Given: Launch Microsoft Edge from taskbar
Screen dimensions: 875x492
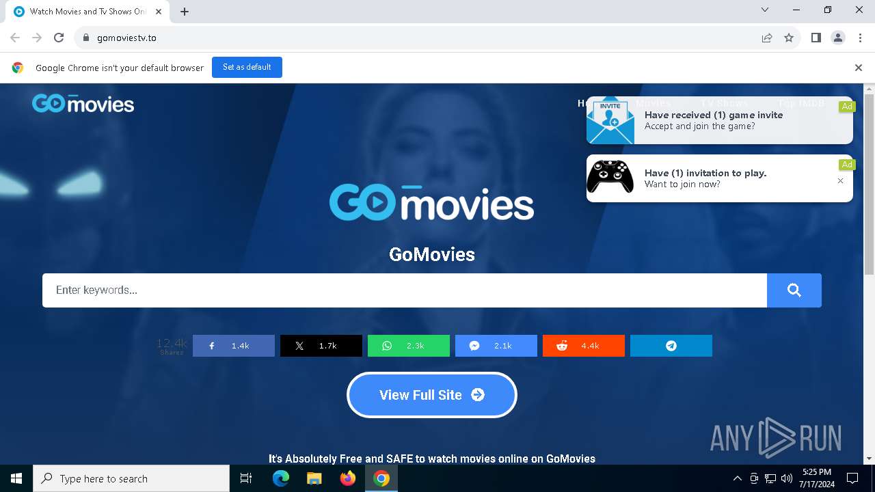Looking at the screenshot, I should click(x=281, y=478).
